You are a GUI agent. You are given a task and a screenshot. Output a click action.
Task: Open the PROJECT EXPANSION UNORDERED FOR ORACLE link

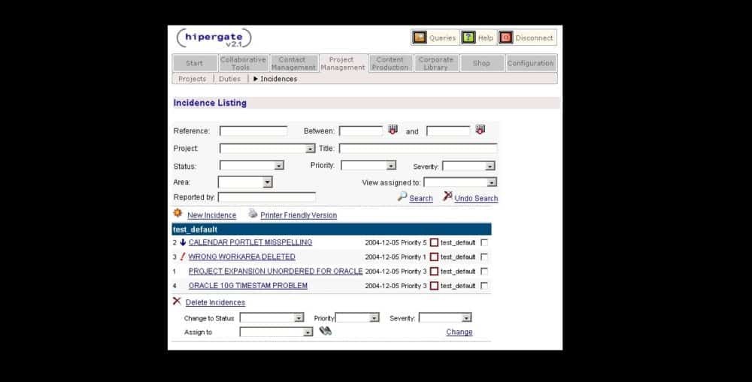pyautogui.click(x=275, y=271)
